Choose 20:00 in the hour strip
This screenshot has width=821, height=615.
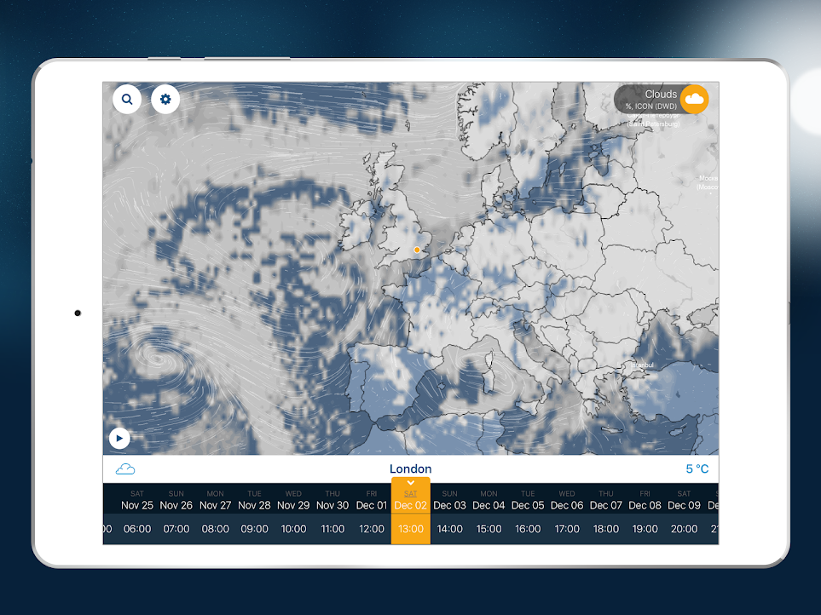[684, 529]
